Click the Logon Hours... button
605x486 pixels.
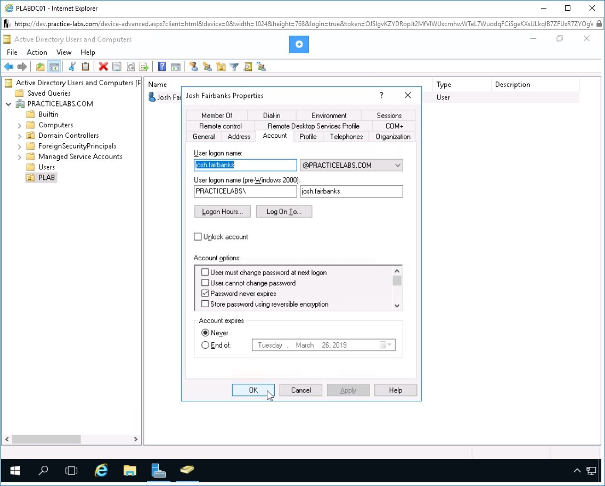(222, 211)
